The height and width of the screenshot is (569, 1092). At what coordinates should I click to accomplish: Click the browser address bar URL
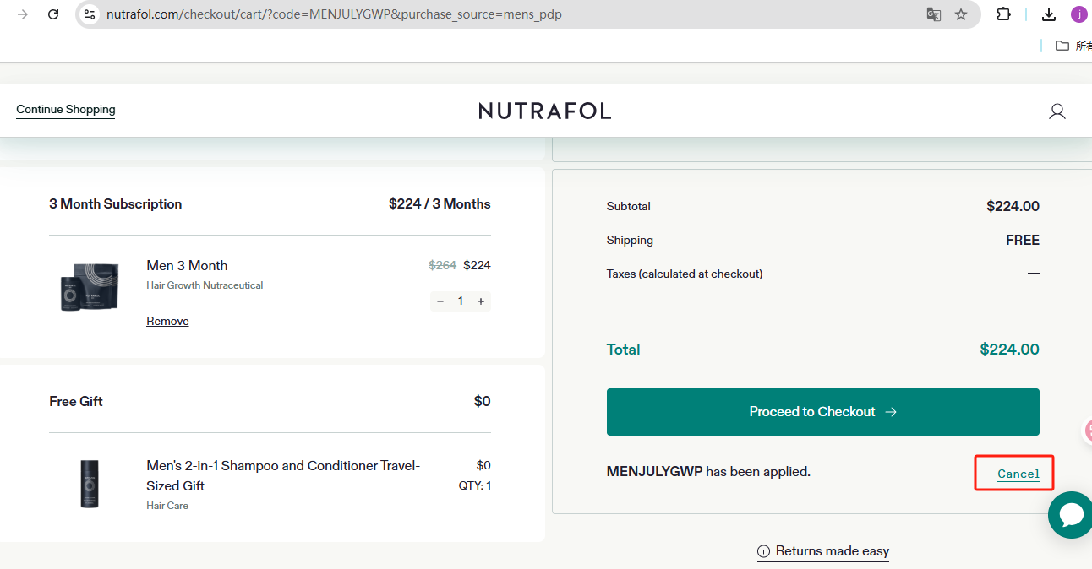coord(334,14)
